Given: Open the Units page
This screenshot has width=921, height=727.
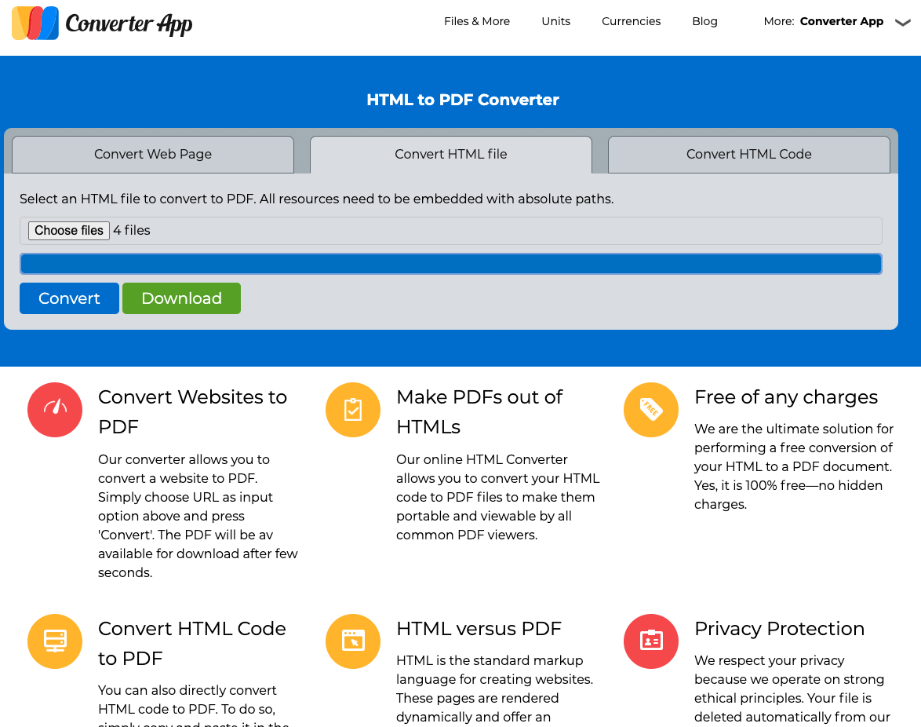Looking at the screenshot, I should tap(555, 21).
